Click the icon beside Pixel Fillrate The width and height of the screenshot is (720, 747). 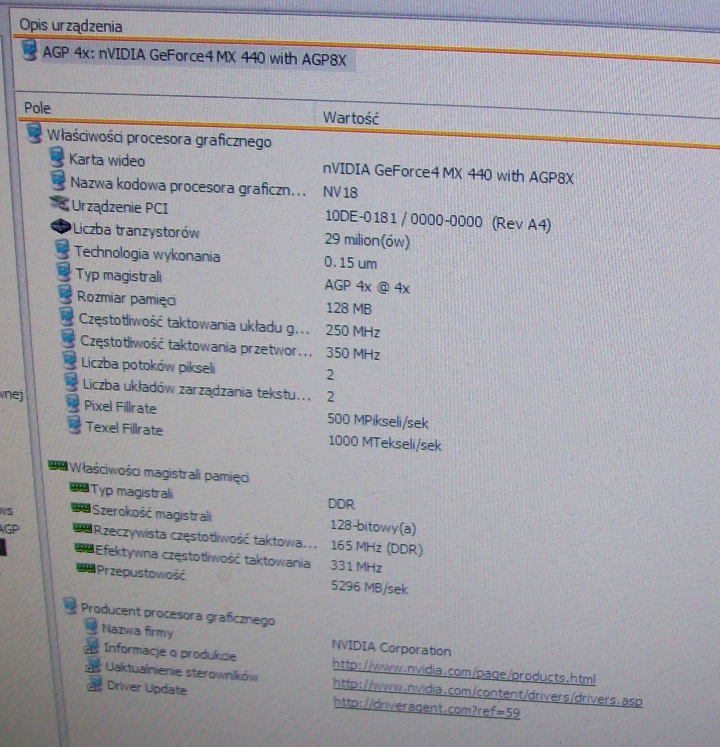pos(73,403)
